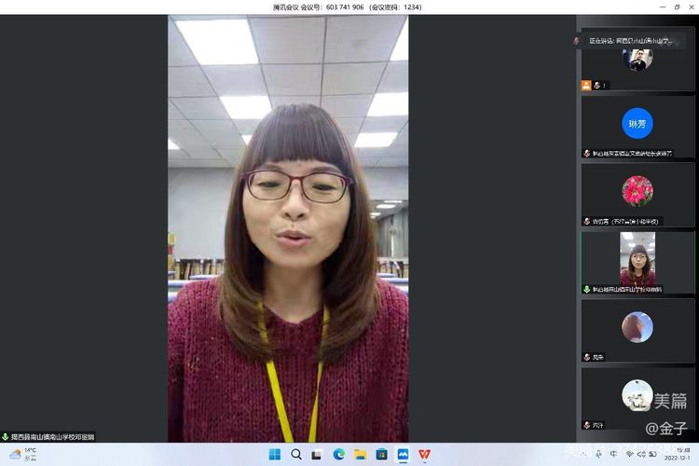
Task: Open WPS Office from taskbar
Action: [x=424, y=455]
